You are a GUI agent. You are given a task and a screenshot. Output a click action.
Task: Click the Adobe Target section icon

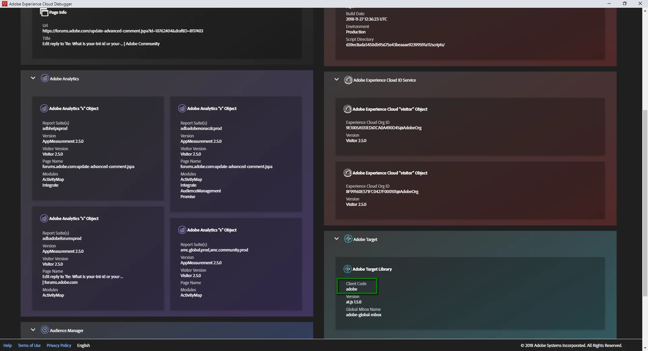348,239
